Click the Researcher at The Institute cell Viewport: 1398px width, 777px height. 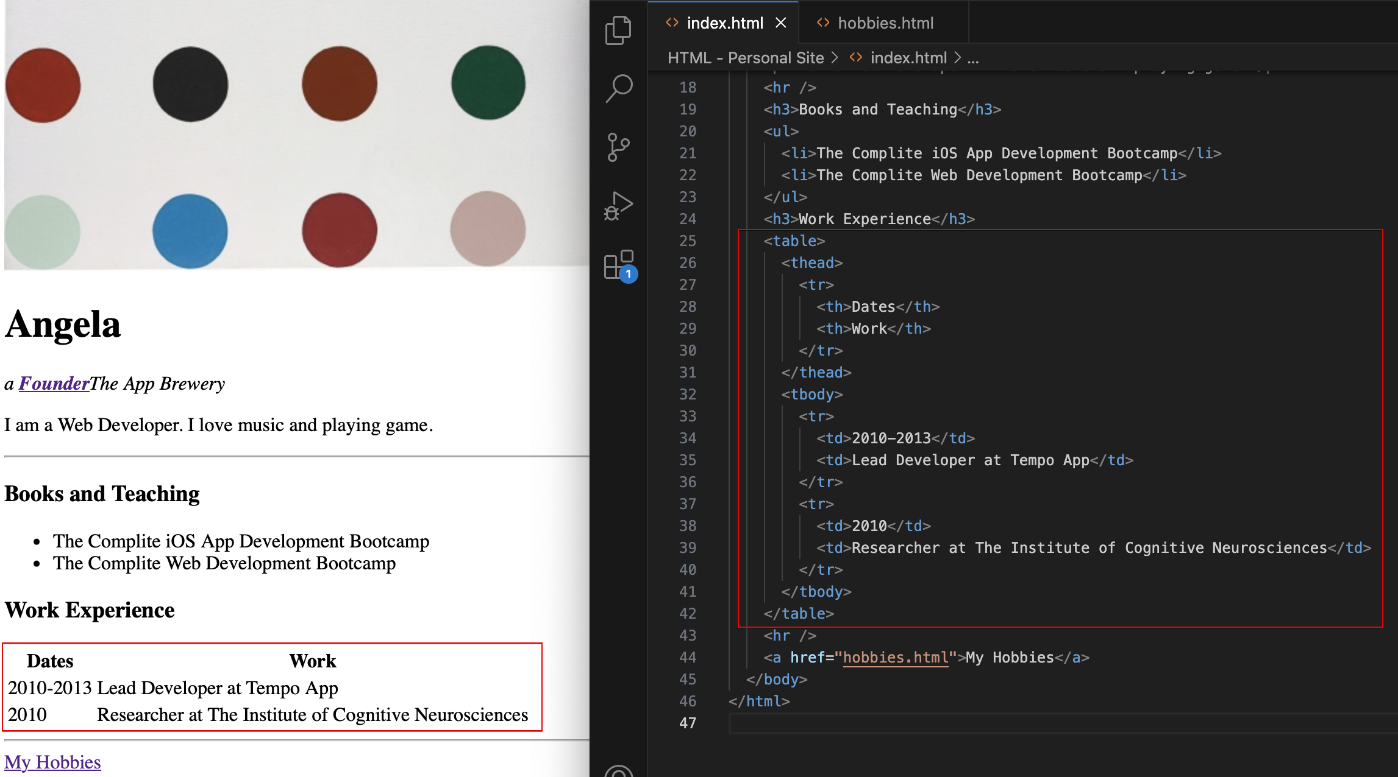click(313, 715)
